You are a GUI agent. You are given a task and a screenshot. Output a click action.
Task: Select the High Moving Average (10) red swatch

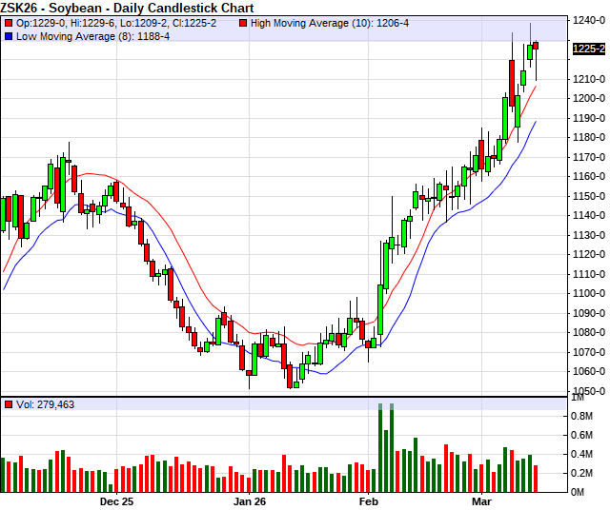click(244, 22)
